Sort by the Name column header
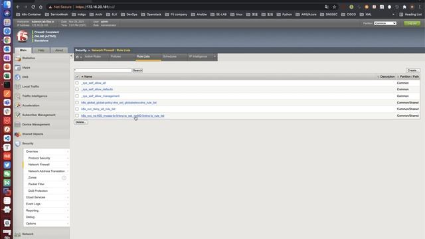The height and width of the screenshot is (239, 425). tap(88, 77)
